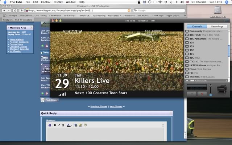Switch to the Recordings tab
The image size is (232, 145).
(217, 26)
